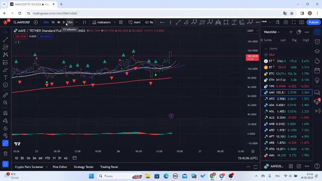The height and width of the screenshot is (181, 322).
Task: Expand the Indicators favorites dropdown arrow
Action: (x=115, y=22)
